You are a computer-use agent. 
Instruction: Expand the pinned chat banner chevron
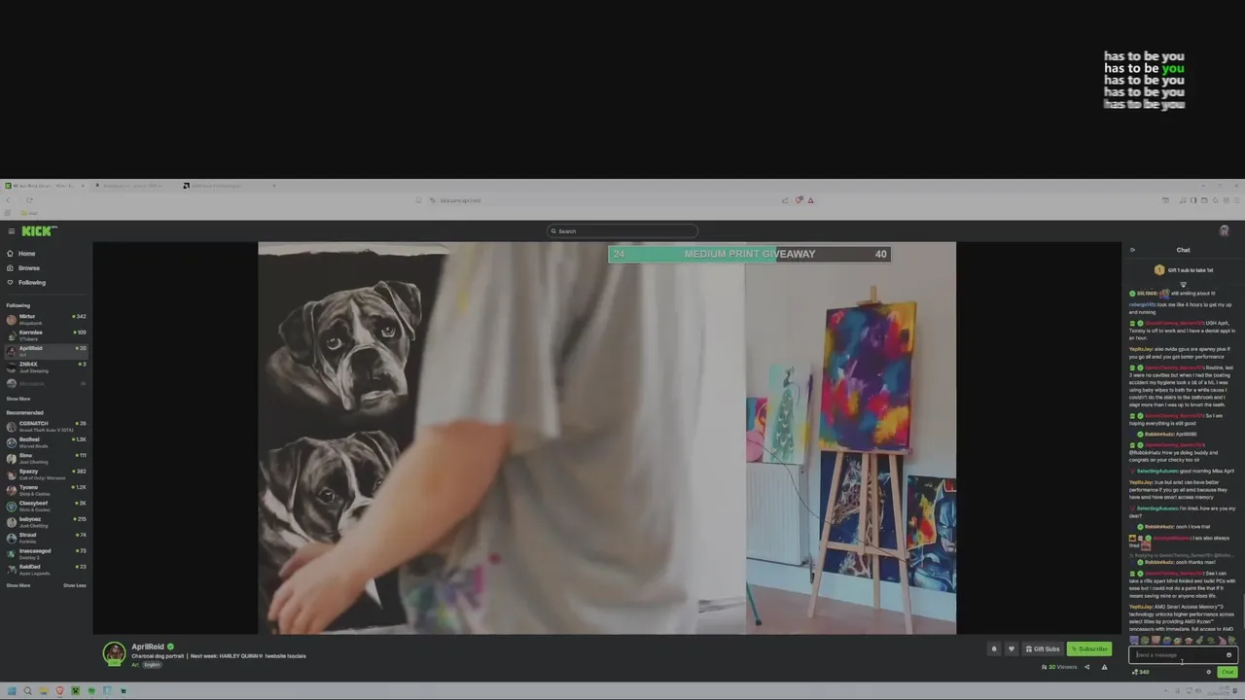1183,284
